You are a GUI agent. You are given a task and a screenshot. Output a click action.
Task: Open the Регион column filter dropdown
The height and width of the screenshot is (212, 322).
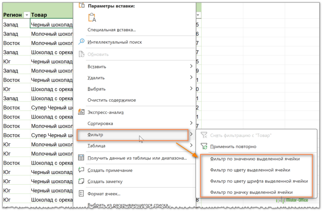[x=27, y=15]
